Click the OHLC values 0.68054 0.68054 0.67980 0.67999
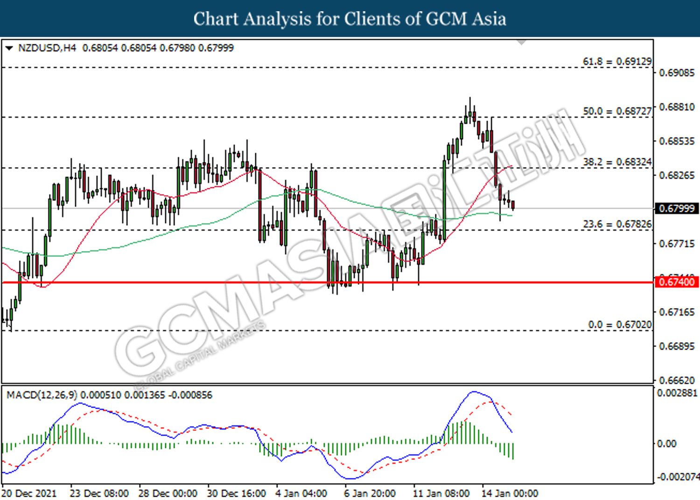The height and width of the screenshot is (500, 700). tap(158, 48)
